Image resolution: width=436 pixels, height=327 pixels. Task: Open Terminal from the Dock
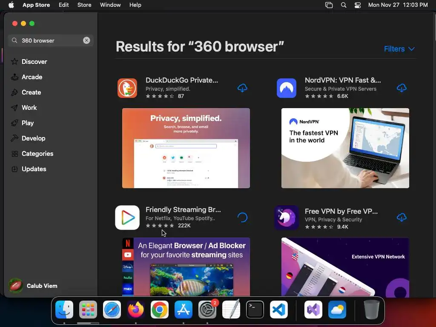(255, 309)
